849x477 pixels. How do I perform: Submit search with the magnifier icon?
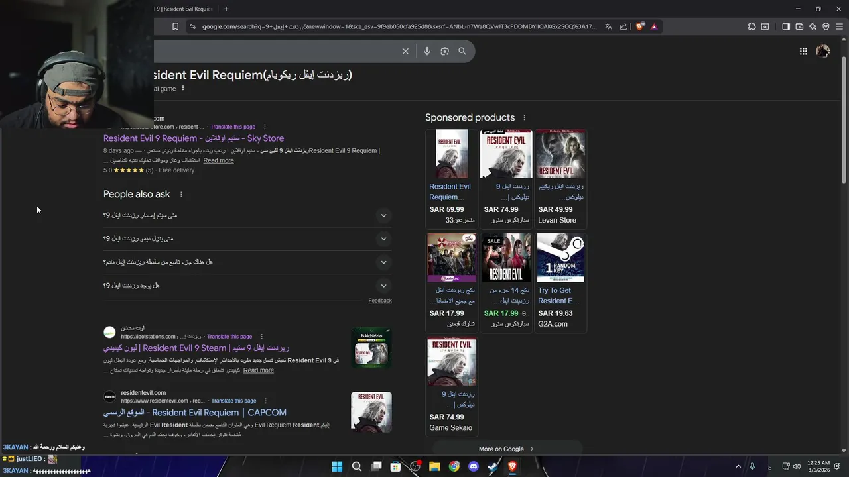(x=462, y=51)
